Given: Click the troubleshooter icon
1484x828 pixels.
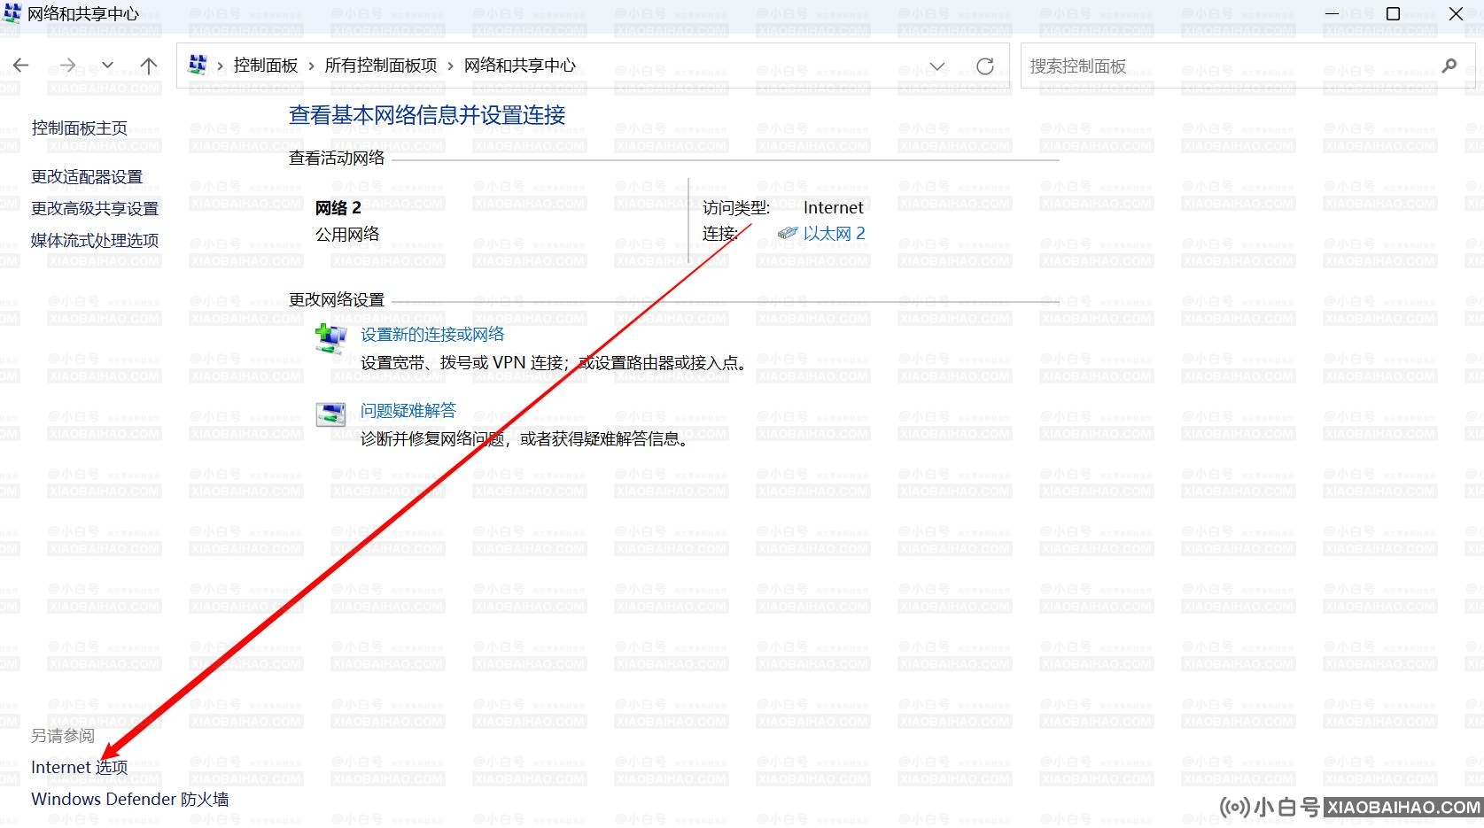Looking at the screenshot, I should coord(331,414).
